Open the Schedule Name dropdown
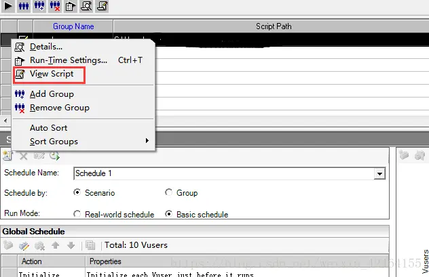429x277 pixels. click(379, 173)
